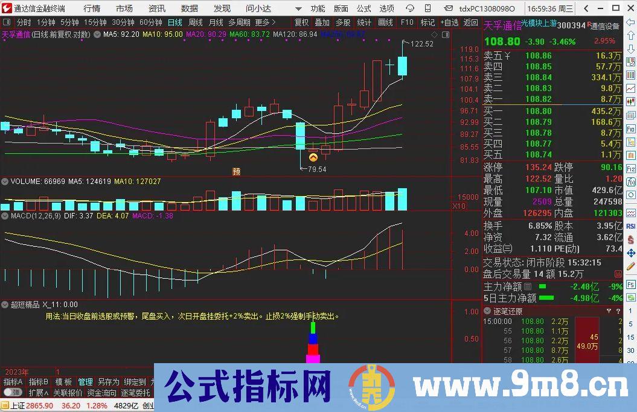Click the 通信设备 industry link
The height and width of the screenshot is (412, 637).
[604, 26]
